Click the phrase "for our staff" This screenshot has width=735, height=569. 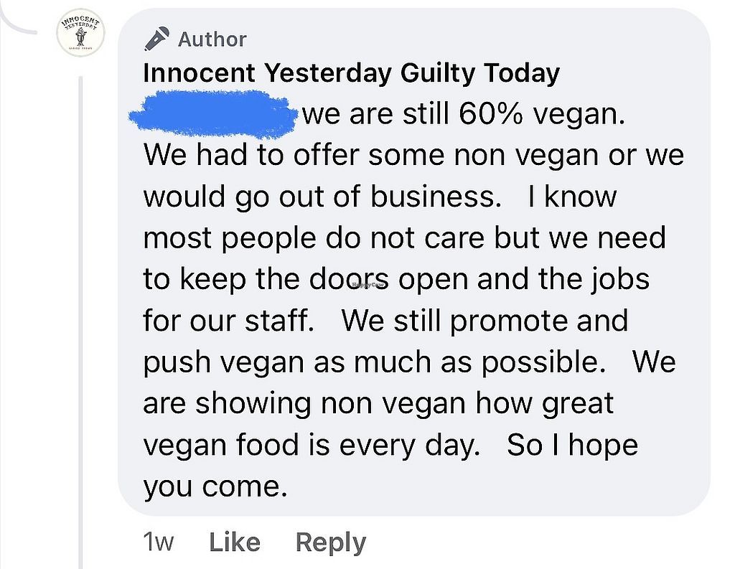tap(228, 320)
